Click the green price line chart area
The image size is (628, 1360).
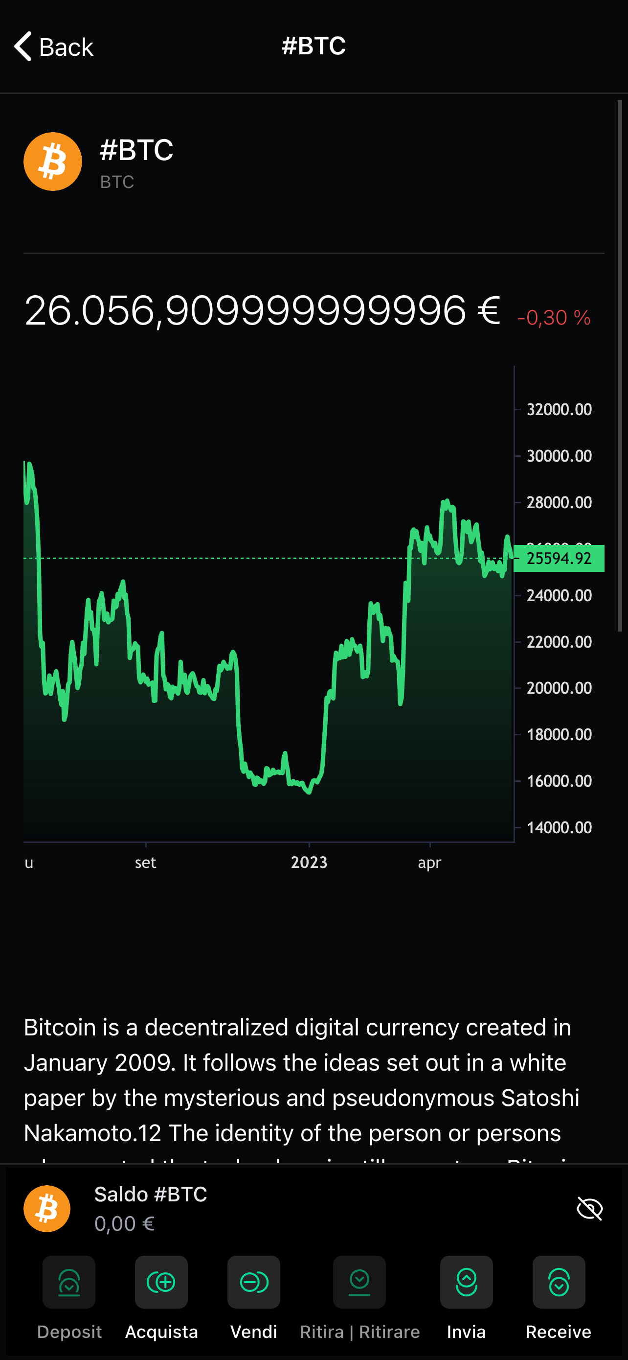pos(269,652)
